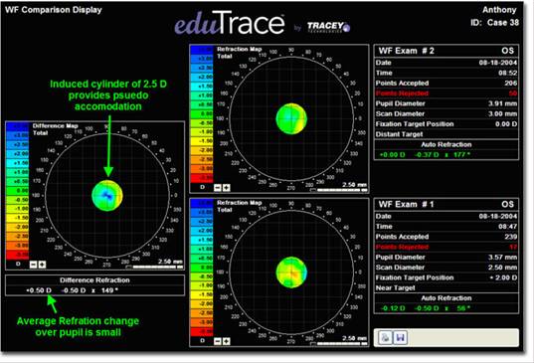
Task: Click the 'Auto Refraction' heading in Exam #2 panel
Action: coord(446,144)
